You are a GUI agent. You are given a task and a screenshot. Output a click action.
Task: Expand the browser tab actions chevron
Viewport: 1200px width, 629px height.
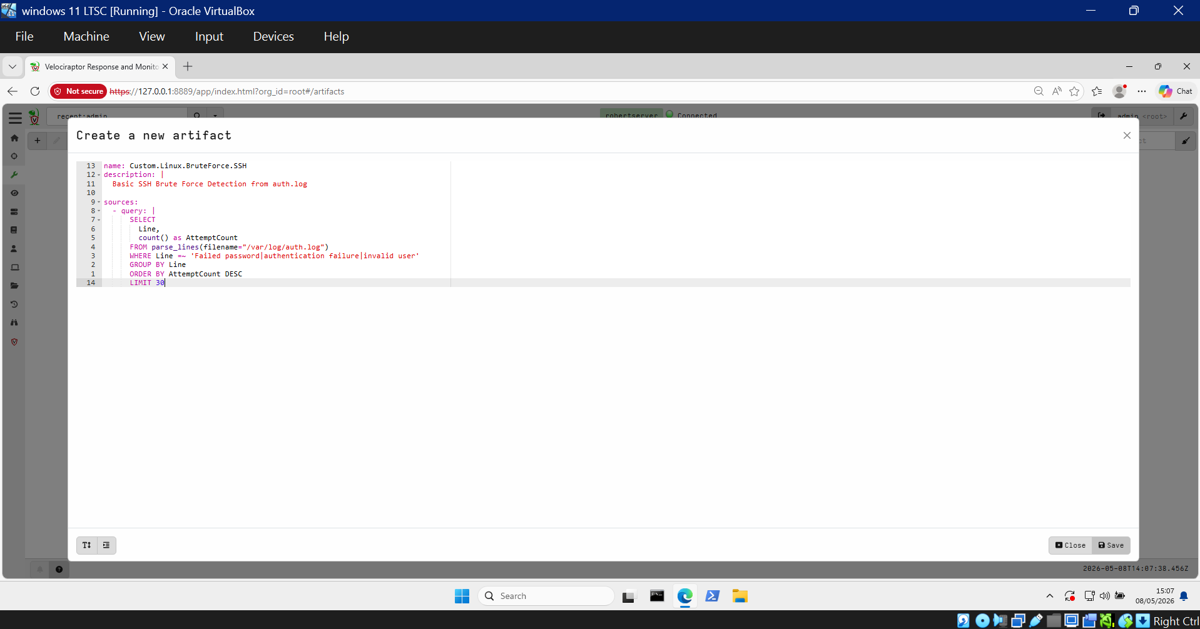[13, 66]
